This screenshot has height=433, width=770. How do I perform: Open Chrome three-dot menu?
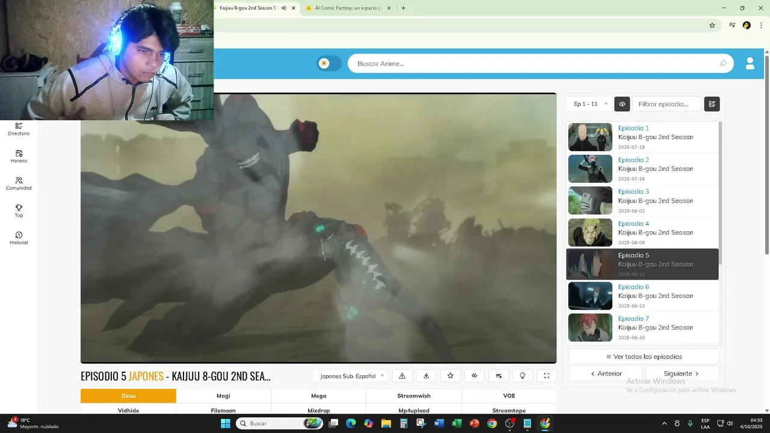tap(761, 25)
